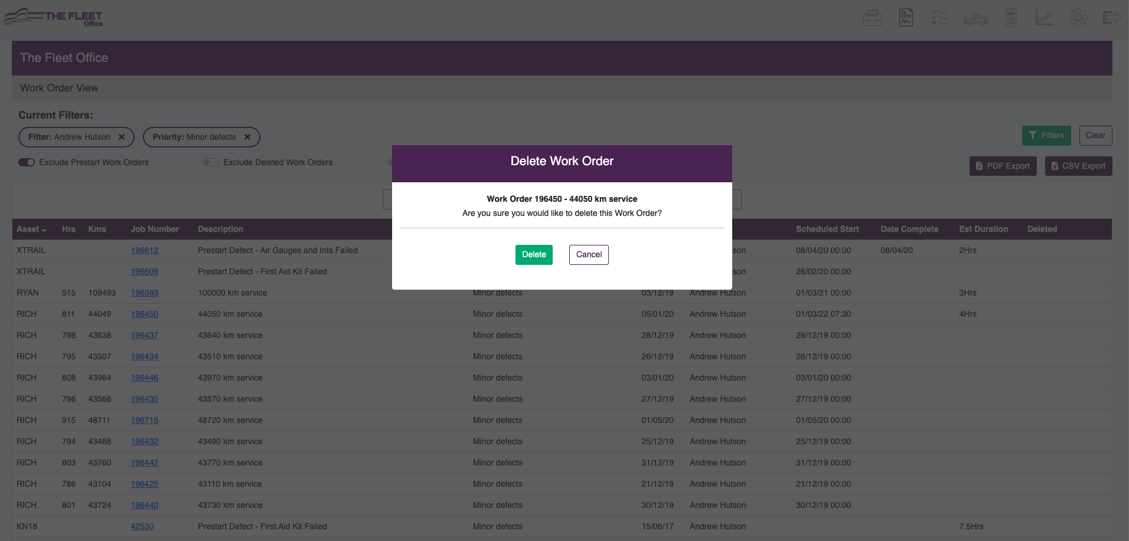Select the '100000 km service' description cell
1129x541 pixels.
tap(232, 293)
